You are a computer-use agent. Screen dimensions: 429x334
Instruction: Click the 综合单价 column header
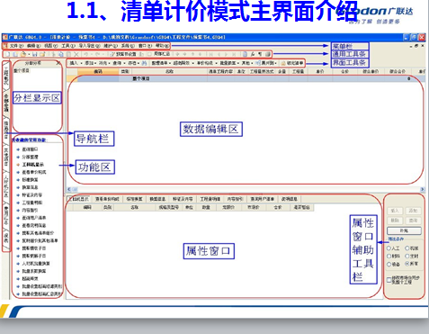(371, 71)
